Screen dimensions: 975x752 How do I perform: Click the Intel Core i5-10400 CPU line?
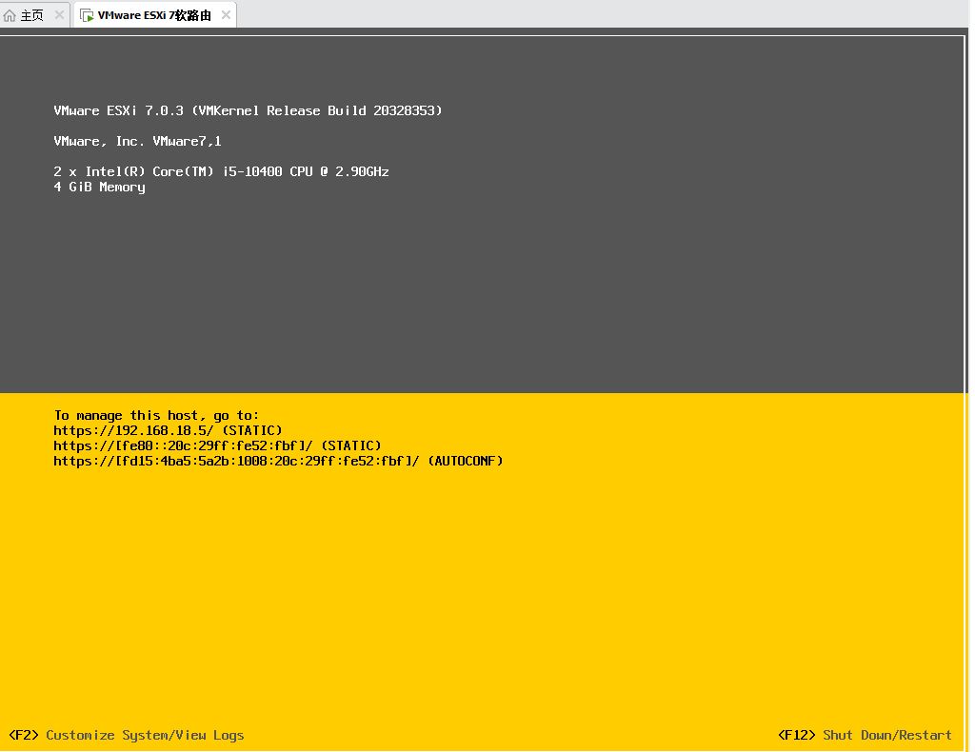click(221, 171)
